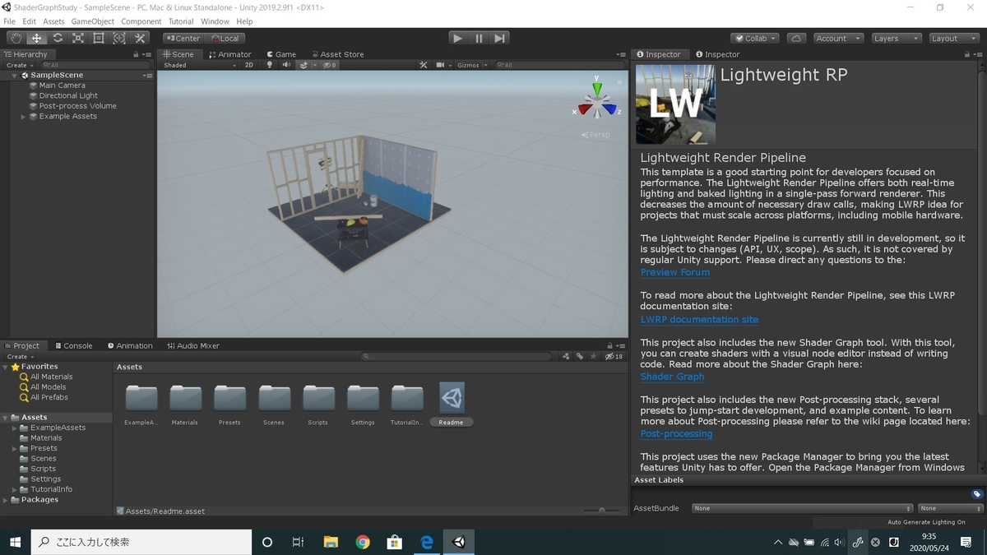The height and width of the screenshot is (555, 987).
Task: Open the Account dropdown
Action: (838, 38)
